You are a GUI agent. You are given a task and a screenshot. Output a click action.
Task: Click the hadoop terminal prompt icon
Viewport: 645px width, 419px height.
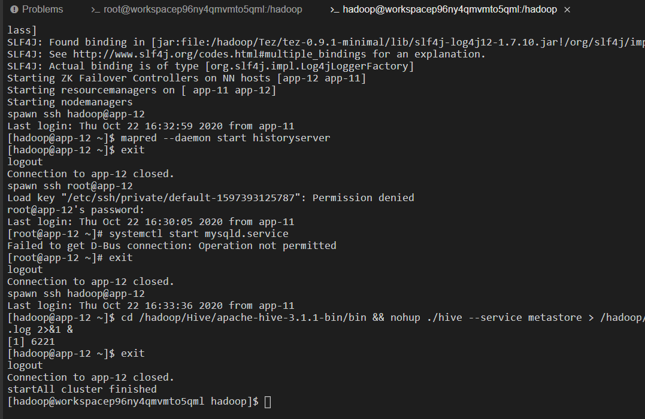(334, 10)
